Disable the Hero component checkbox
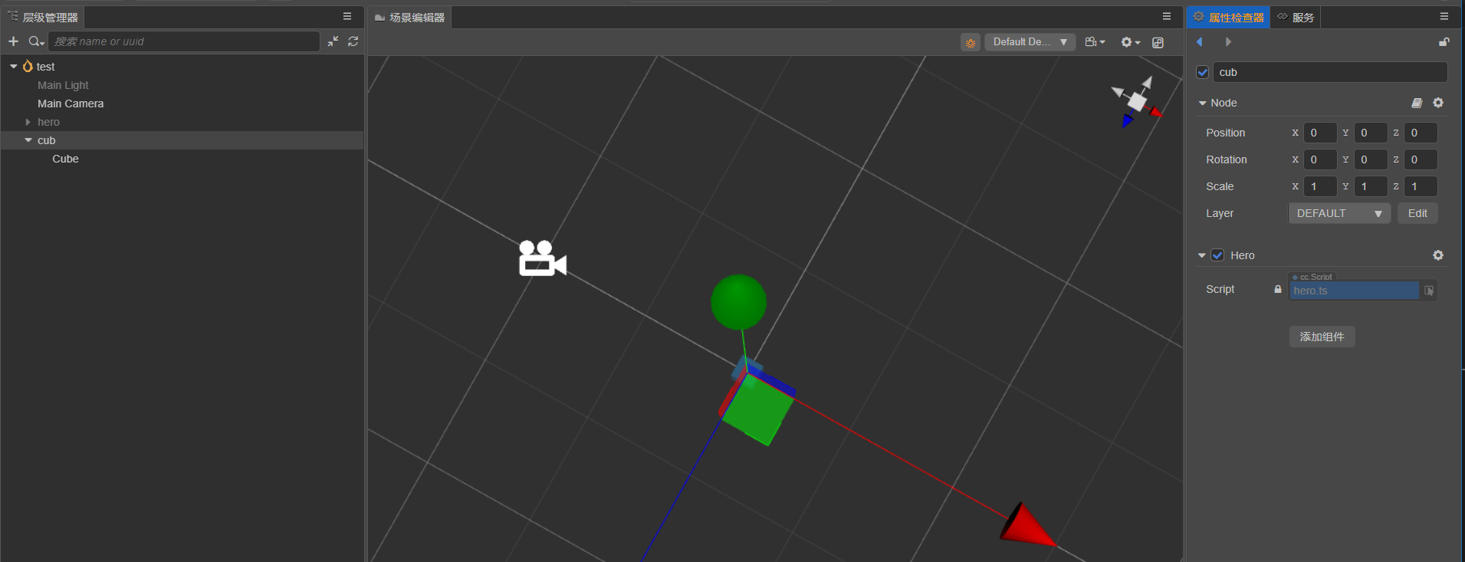This screenshot has width=1465, height=562. click(1217, 255)
